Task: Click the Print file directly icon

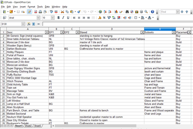Action: tap(40, 12)
